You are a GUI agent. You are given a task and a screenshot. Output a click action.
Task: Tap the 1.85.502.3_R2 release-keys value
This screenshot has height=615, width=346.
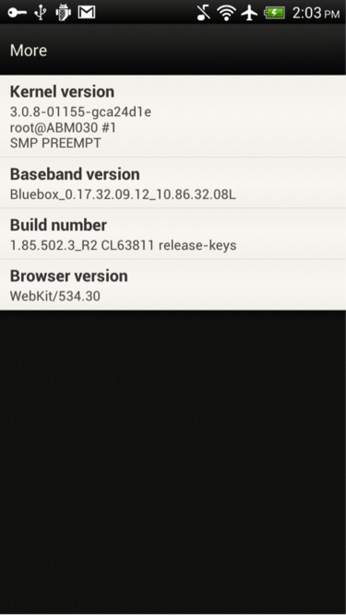pos(123,245)
